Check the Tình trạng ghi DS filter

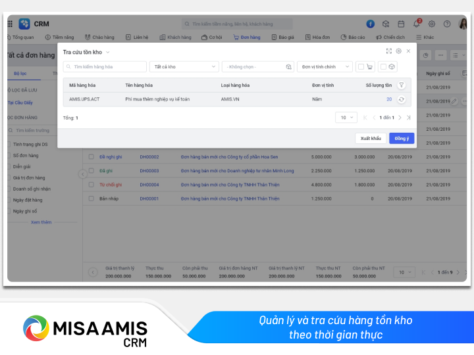(x=9, y=144)
